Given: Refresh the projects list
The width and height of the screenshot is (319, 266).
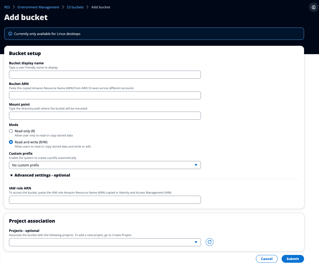Looking at the screenshot, I should coord(209,242).
